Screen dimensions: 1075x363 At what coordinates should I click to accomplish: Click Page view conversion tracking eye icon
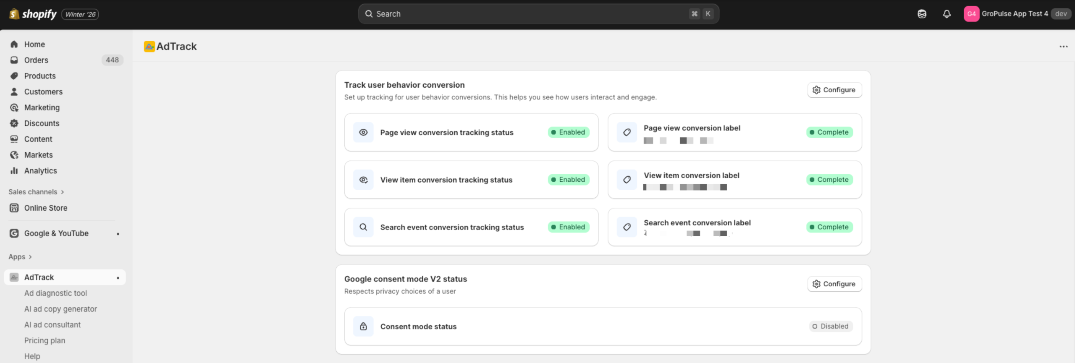(x=363, y=132)
